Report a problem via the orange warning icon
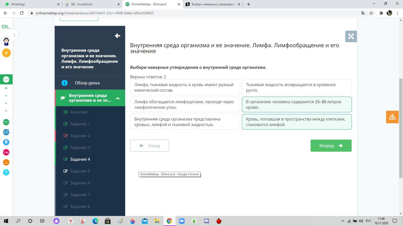403x226 pixels. 392,117
